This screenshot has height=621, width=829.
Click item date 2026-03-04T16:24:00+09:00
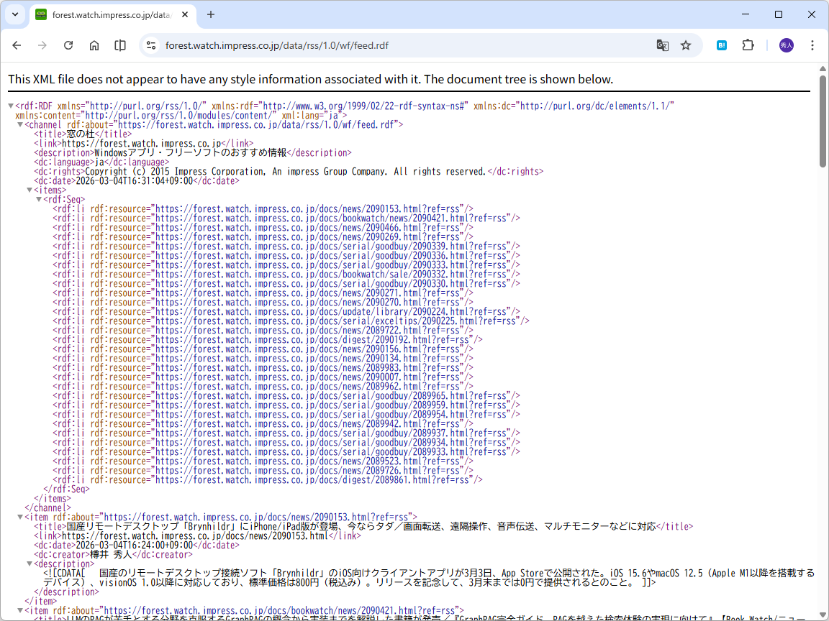click(135, 545)
